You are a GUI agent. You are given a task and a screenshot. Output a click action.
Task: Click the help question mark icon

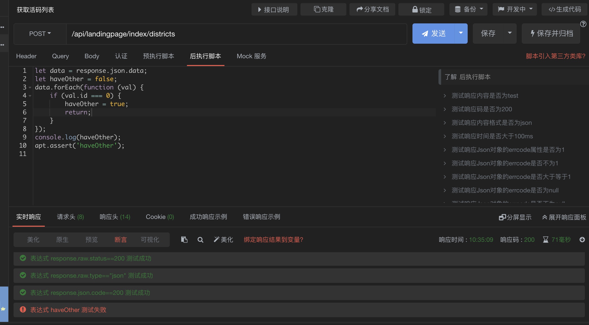583,24
